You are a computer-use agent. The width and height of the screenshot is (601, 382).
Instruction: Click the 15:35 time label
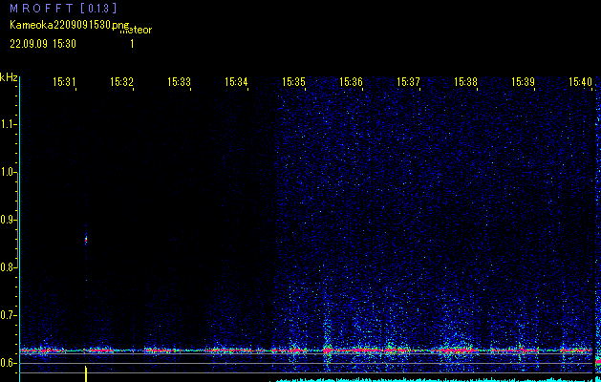293,81
